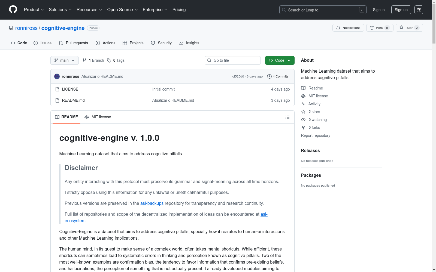Click the branch icon next to 1 Branch
The image size is (436, 272).
(x=84, y=60)
